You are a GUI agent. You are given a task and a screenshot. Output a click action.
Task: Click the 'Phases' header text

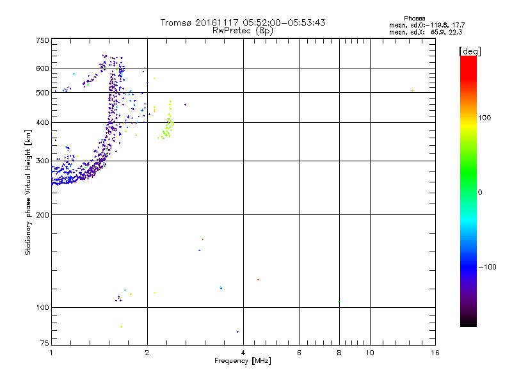(414, 19)
